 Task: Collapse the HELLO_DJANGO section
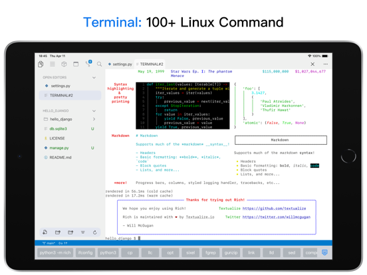click(94, 111)
